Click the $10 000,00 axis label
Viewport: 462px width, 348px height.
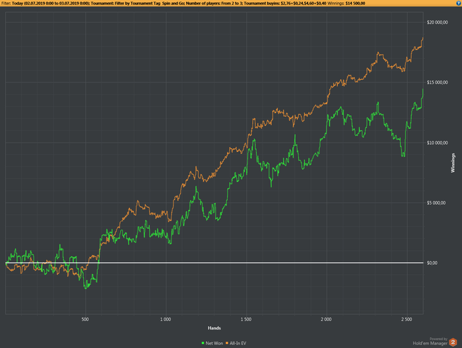[437, 143]
